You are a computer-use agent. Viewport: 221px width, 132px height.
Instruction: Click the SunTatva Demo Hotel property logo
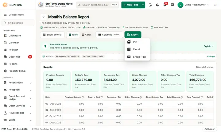[x=41, y=5]
